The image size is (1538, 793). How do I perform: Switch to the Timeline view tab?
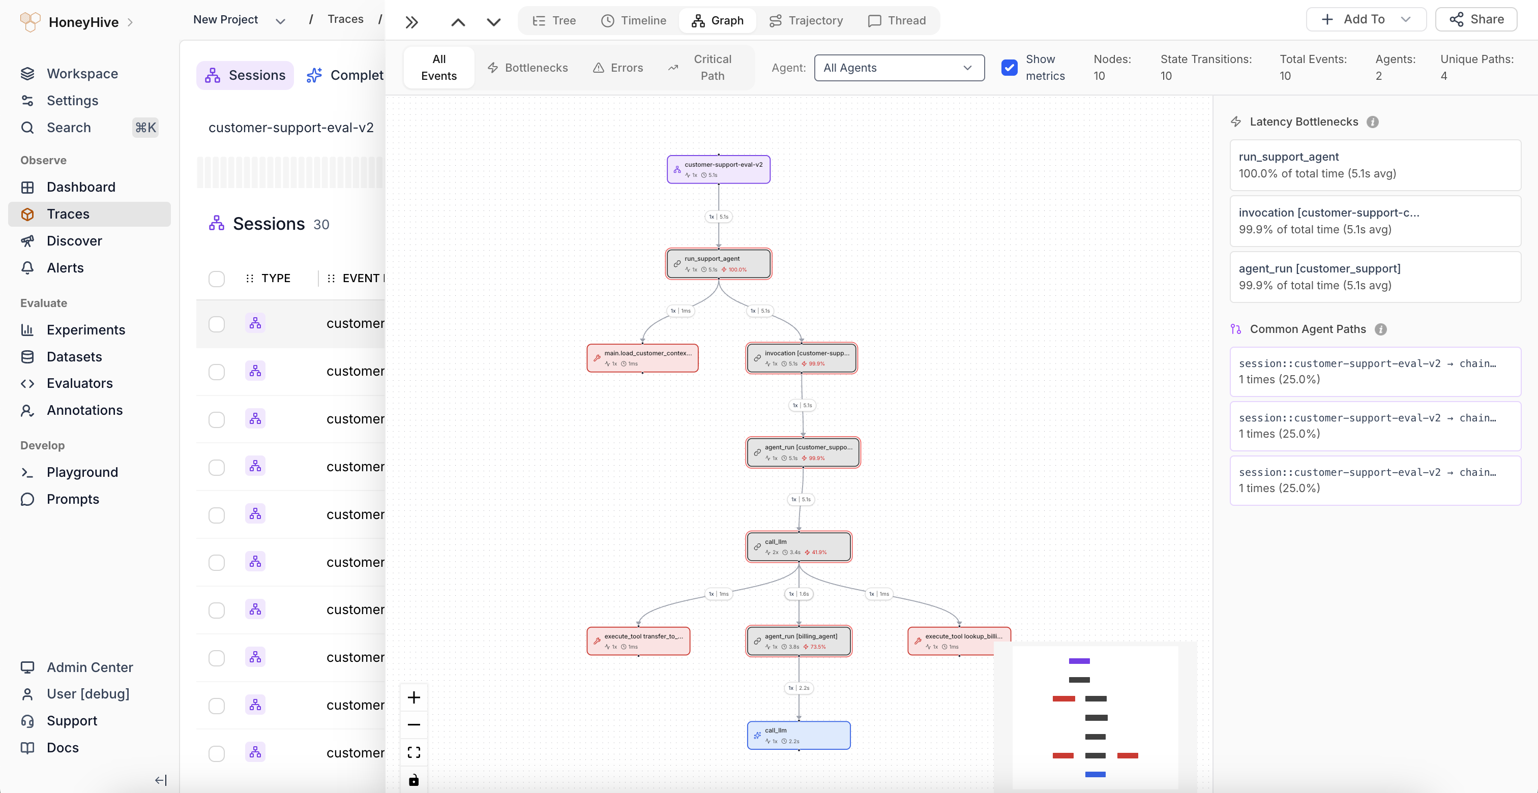point(634,21)
